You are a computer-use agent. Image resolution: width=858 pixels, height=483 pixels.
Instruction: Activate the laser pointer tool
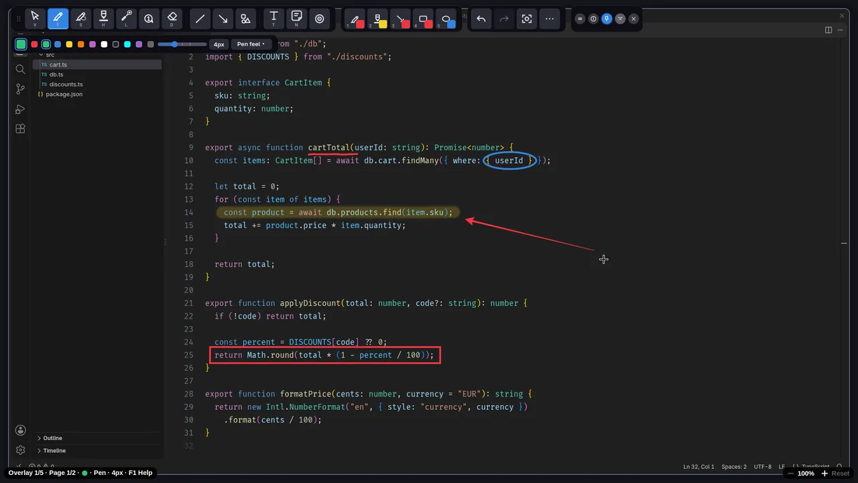[x=126, y=19]
